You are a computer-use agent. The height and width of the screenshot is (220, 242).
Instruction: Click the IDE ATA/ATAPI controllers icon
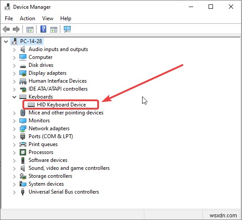pos(23,89)
